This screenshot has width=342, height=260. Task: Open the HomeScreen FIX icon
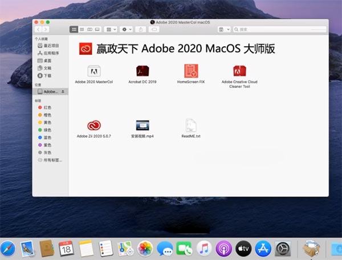(191, 71)
